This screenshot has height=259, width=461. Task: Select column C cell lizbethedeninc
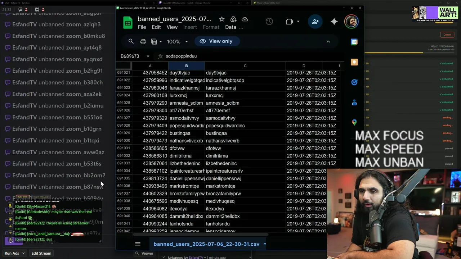[x=245, y=163]
